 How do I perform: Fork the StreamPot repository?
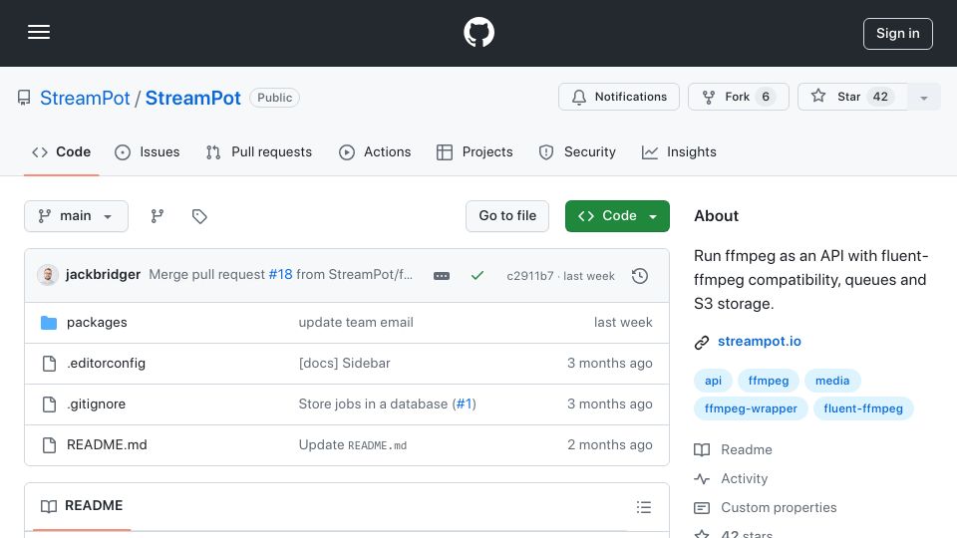pyautogui.click(x=738, y=97)
